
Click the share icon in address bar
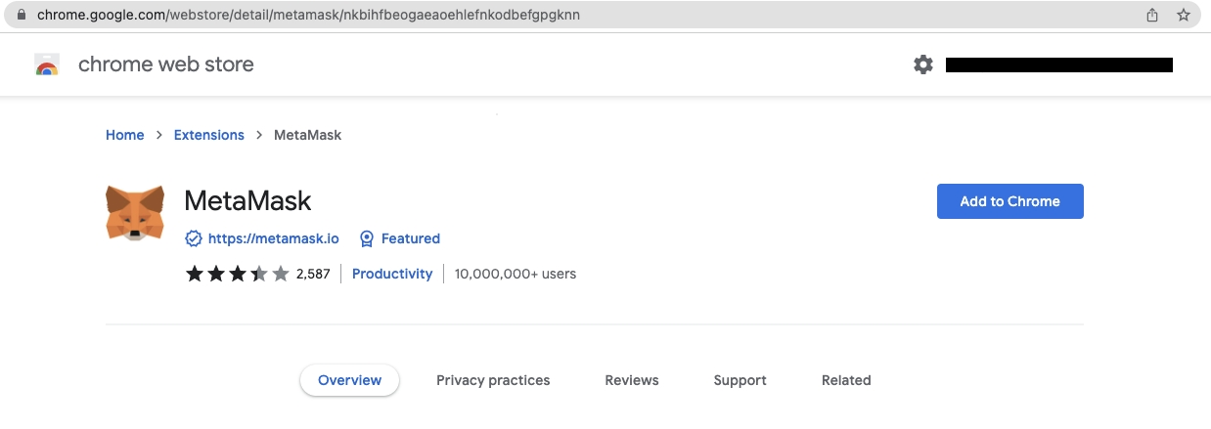(x=1152, y=15)
